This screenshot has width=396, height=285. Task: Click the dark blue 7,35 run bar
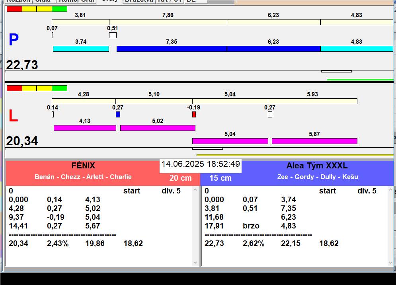pos(172,49)
